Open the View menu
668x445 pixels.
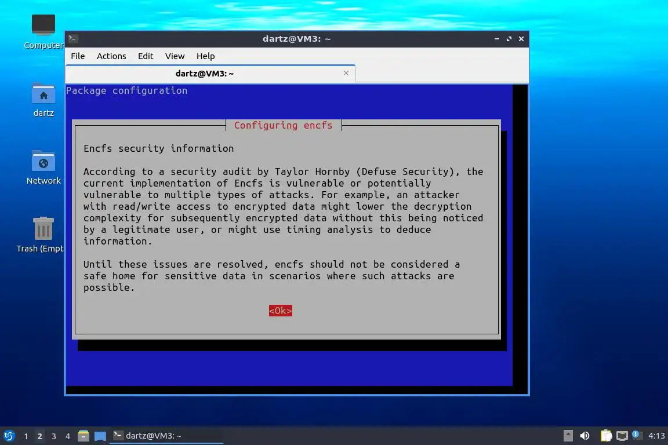tap(175, 56)
